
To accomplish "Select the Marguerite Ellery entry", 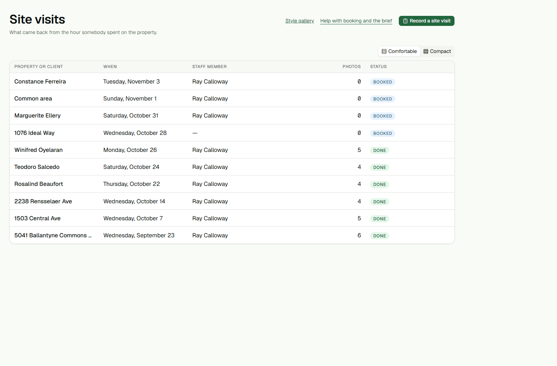I will (x=232, y=116).
